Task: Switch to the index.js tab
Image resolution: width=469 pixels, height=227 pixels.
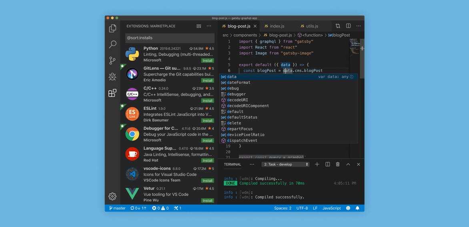Action: pos(277,26)
